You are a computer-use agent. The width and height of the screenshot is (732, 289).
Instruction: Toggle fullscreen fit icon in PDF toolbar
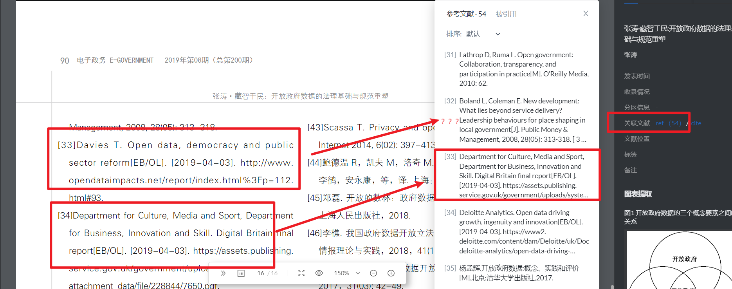click(x=301, y=273)
